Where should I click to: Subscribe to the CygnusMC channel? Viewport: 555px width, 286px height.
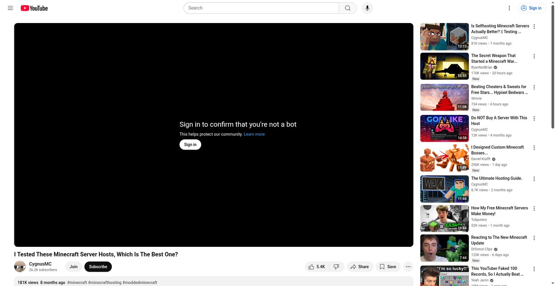pos(98,267)
